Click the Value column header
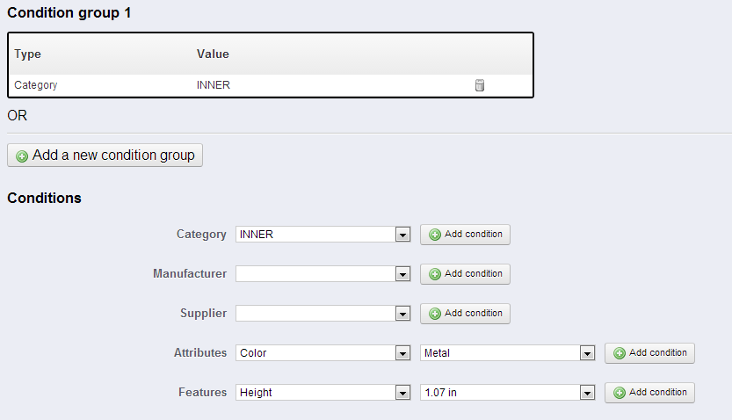Image resolution: width=732 pixels, height=420 pixels. coord(213,54)
